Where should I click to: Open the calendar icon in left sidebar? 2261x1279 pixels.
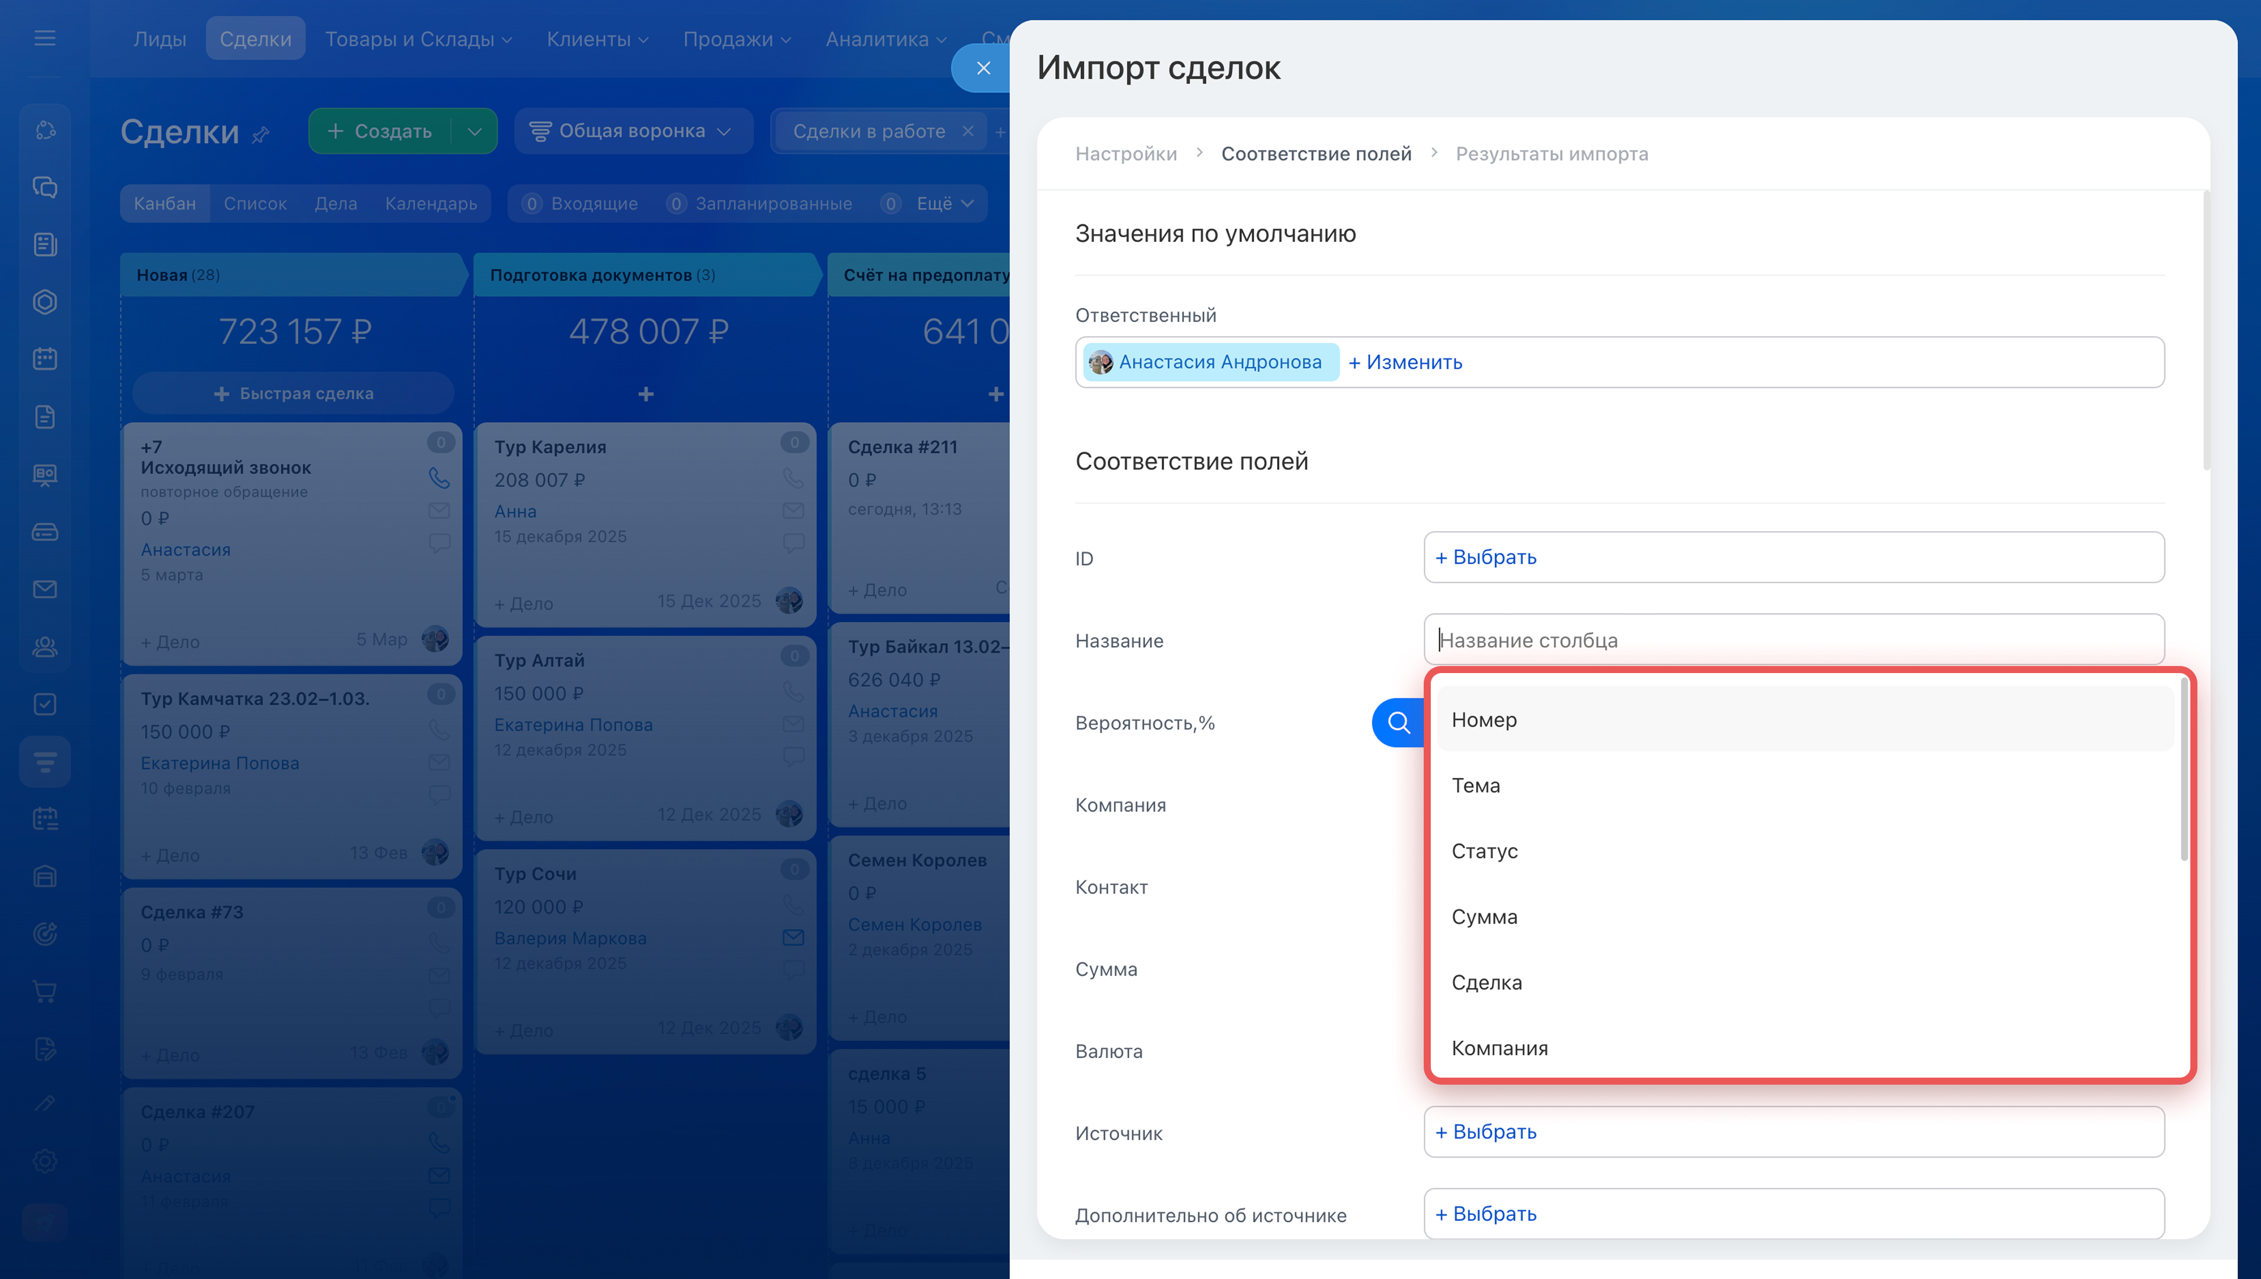pyautogui.click(x=45, y=359)
